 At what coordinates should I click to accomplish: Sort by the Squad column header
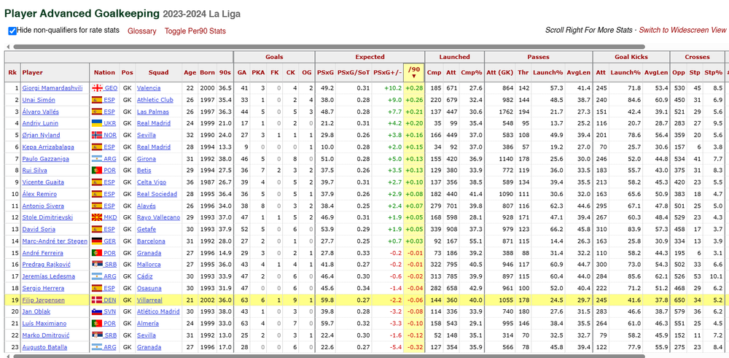(x=158, y=72)
